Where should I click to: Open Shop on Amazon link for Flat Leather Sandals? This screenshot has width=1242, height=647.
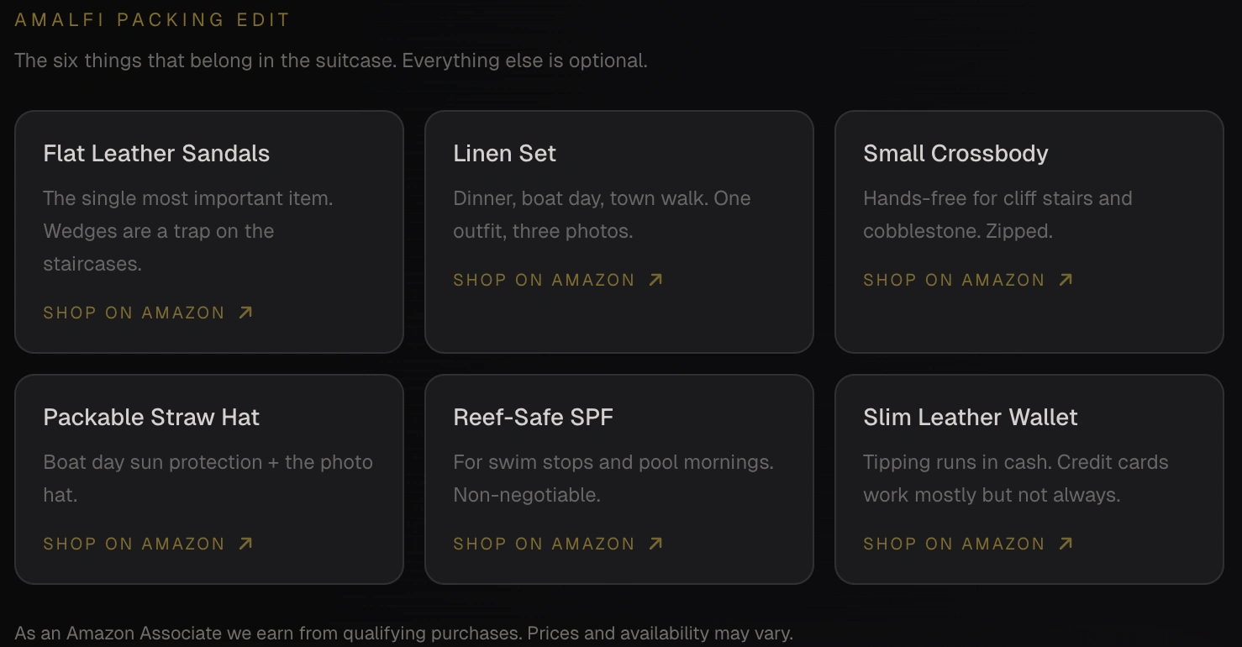click(x=134, y=313)
